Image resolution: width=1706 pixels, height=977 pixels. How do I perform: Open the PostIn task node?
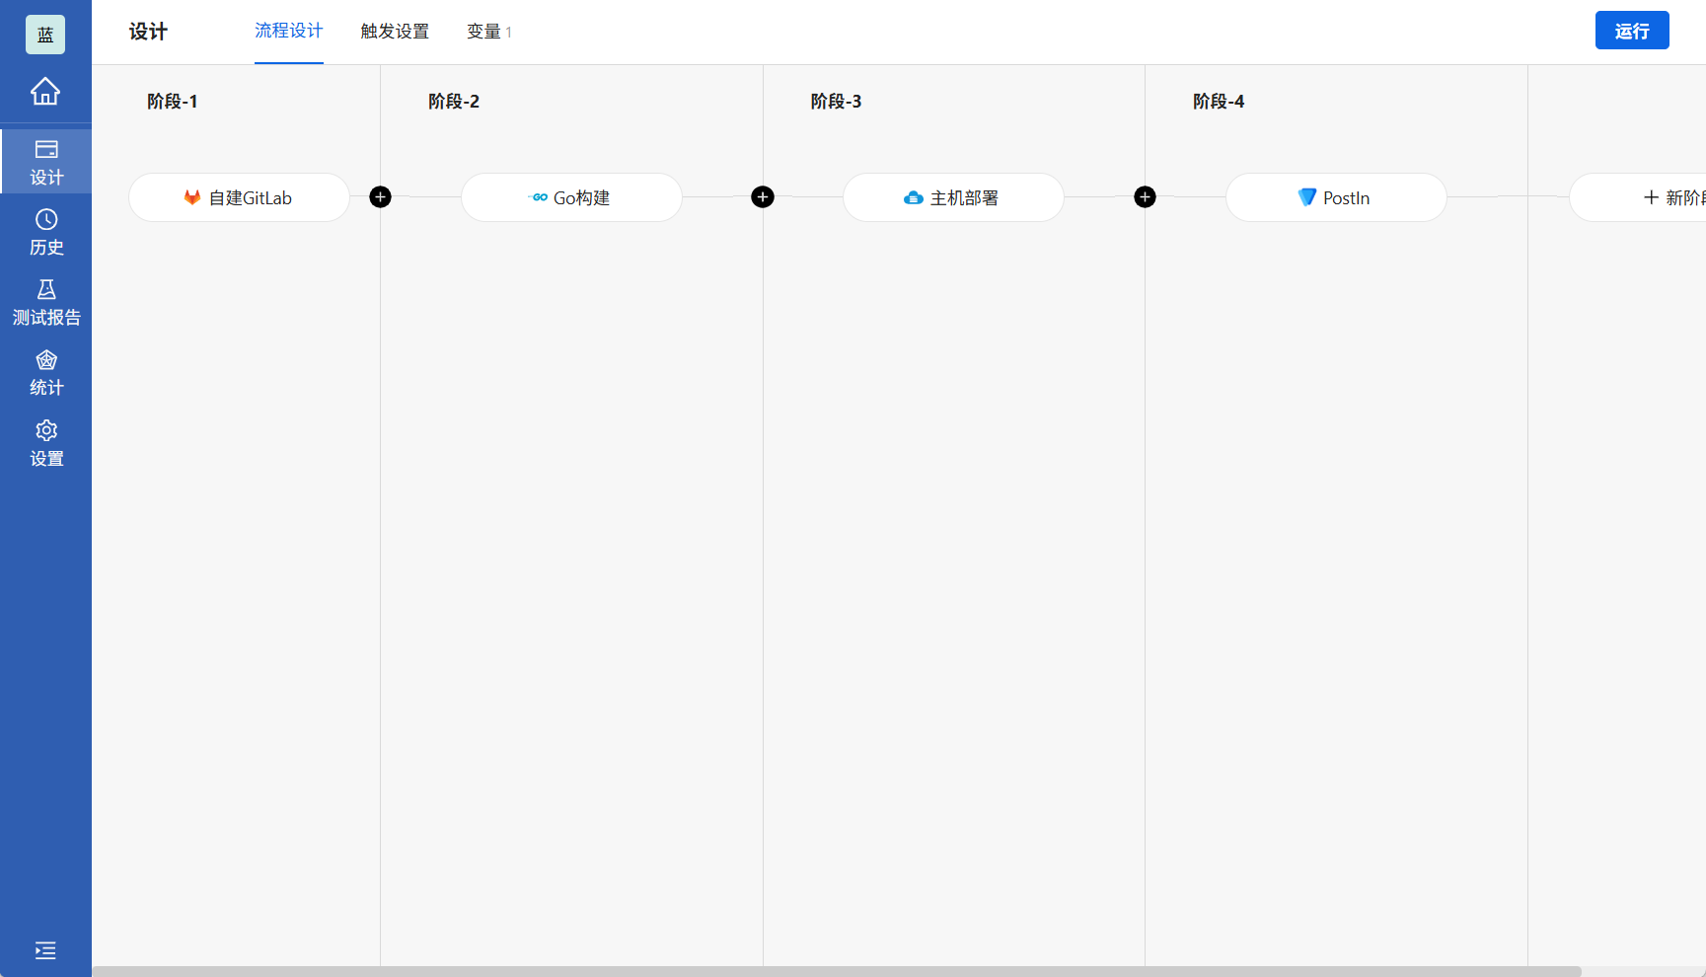click(1336, 197)
